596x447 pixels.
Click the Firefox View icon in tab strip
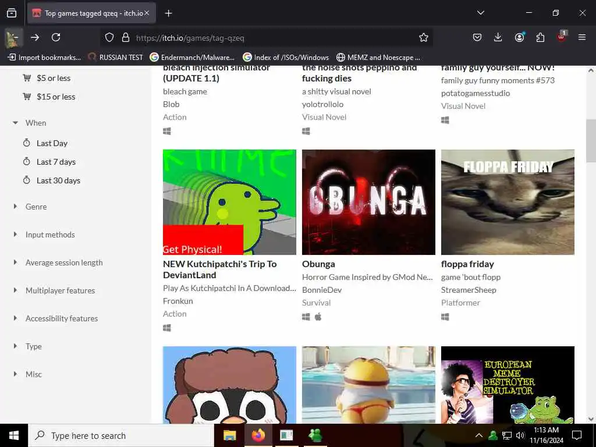tap(12, 13)
